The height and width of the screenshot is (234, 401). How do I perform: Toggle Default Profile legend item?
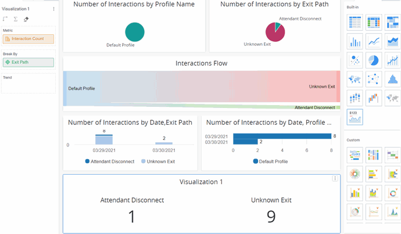270,161
